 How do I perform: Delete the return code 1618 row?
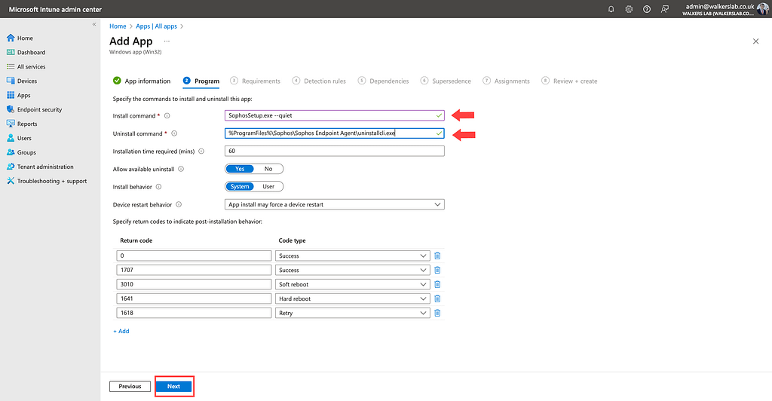[x=437, y=313]
